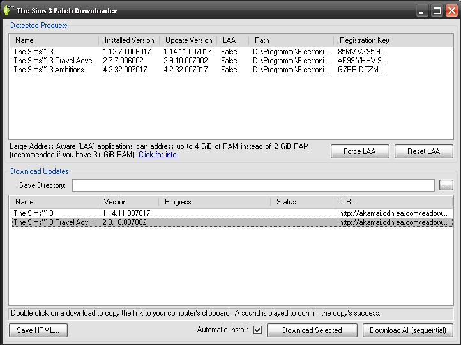
Task: Select 'The Sims 3 Travel Adv...' download row
Action: click(x=232, y=222)
